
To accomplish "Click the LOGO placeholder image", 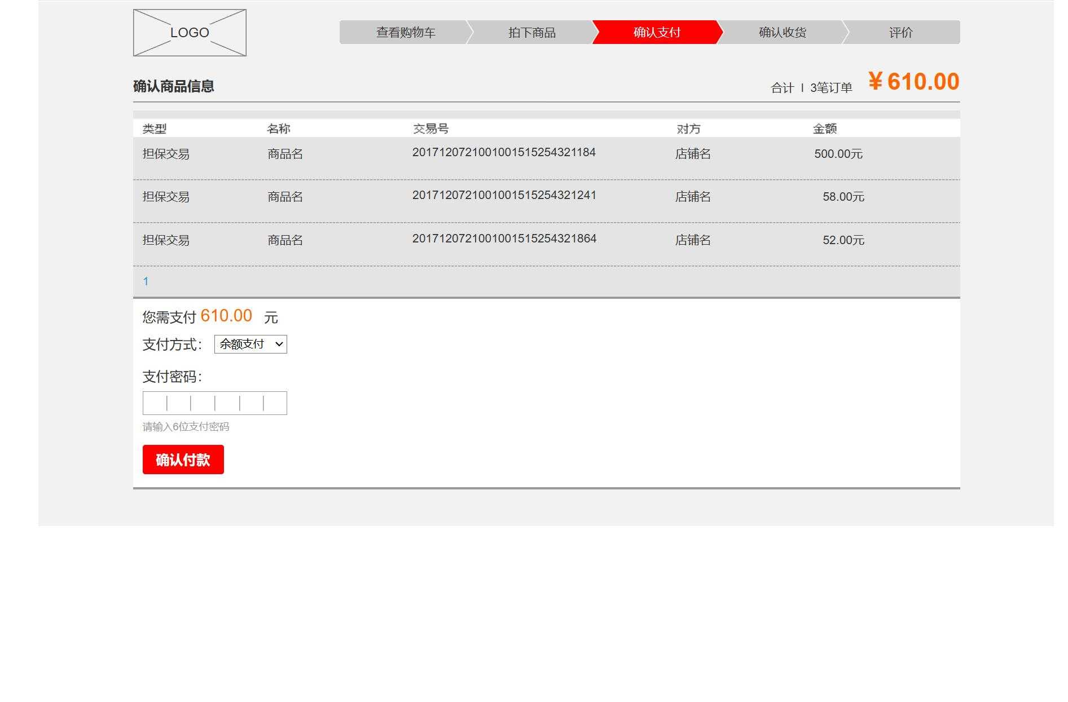I will (x=189, y=32).
